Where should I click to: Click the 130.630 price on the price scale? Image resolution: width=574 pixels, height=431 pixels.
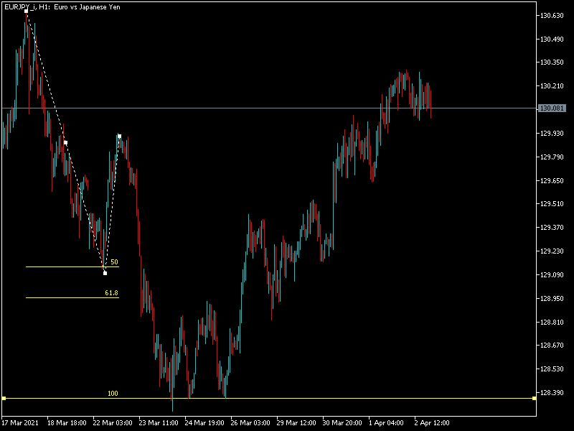[x=552, y=16]
